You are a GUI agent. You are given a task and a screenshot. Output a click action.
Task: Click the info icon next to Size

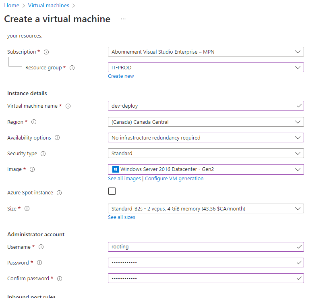point(27,209)
